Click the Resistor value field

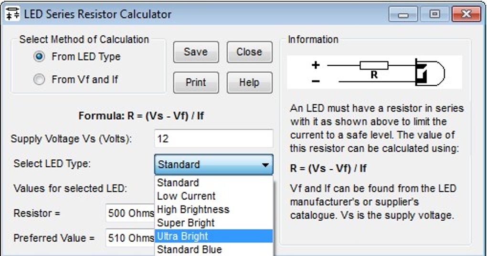point(130,213)
